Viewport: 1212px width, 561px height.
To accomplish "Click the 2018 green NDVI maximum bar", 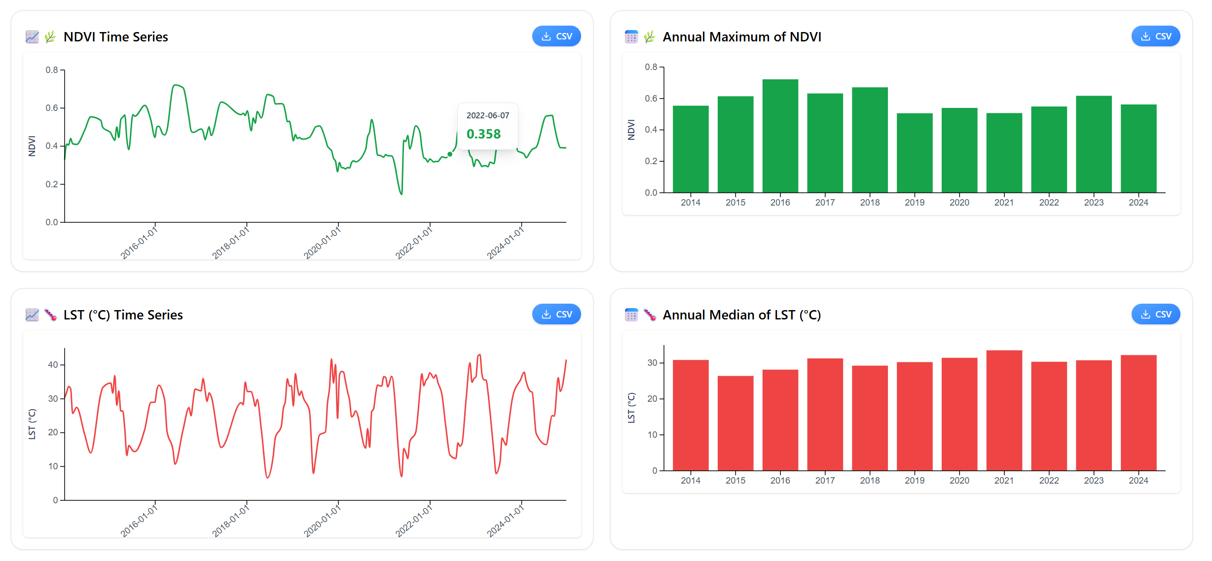I will [x=870, y=140].
